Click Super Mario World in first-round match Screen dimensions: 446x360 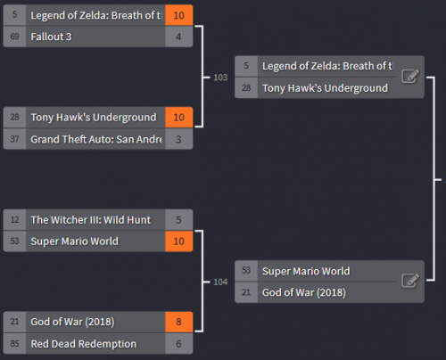(98, 241)
